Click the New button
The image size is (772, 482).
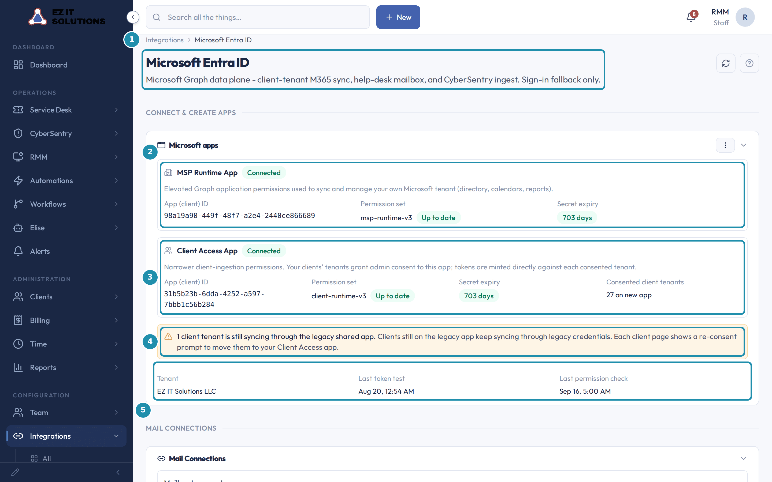point(398,17)
